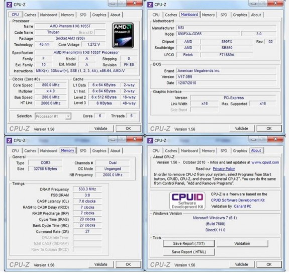
Task: Click the CPU-Z icon in the CPU window's title bar
Action: tap(9, 5)
